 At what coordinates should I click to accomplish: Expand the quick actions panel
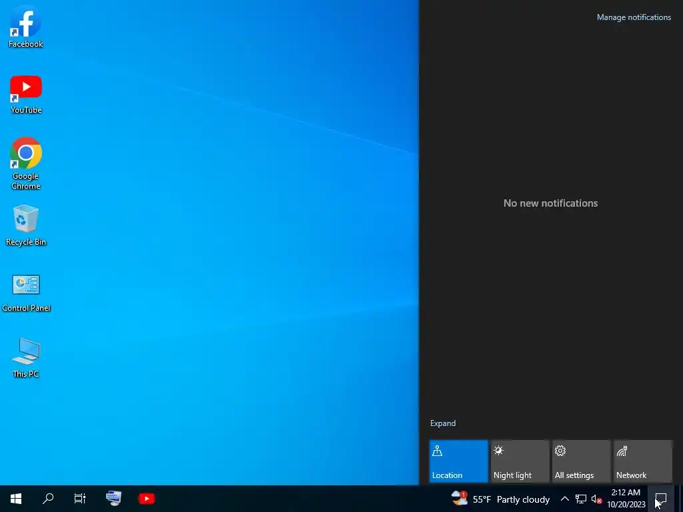[443, 423]
